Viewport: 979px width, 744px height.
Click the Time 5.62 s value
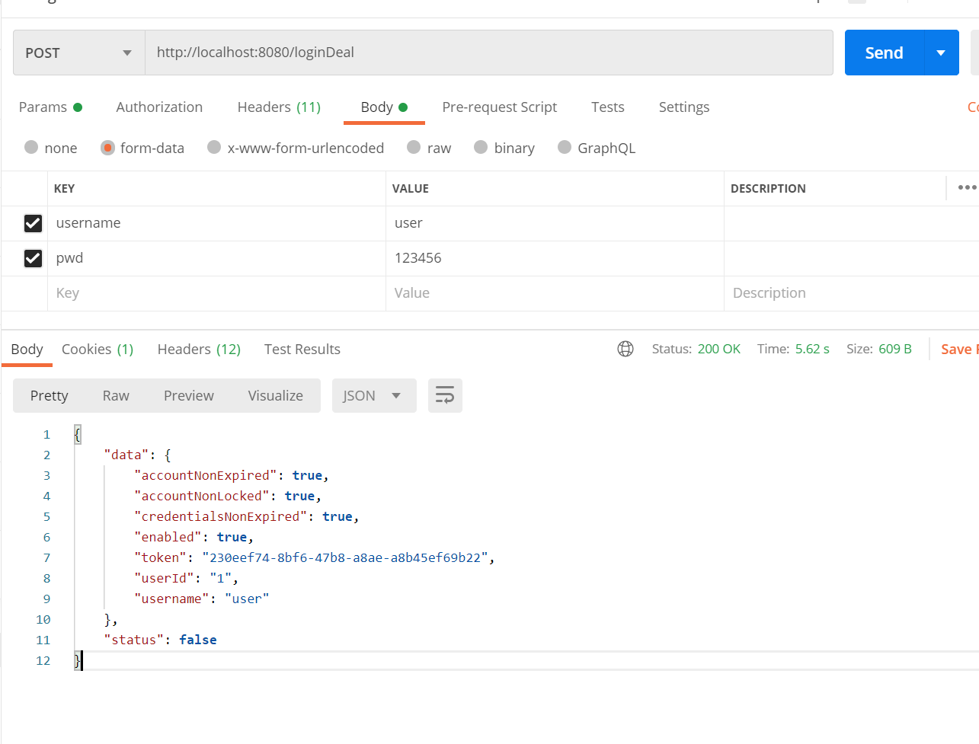[x=812, y=349]
